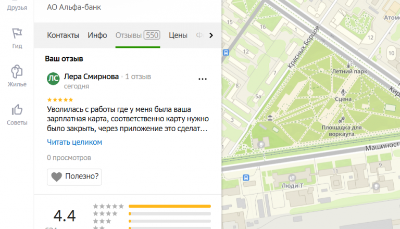Open the Друзья sidebar item
This screenshot has height=229, width=400.
[17, 8]
